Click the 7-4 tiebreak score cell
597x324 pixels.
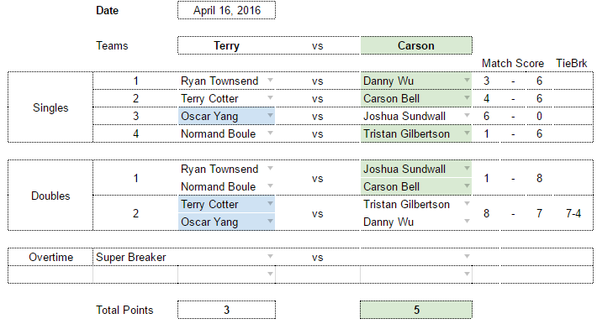573,214
